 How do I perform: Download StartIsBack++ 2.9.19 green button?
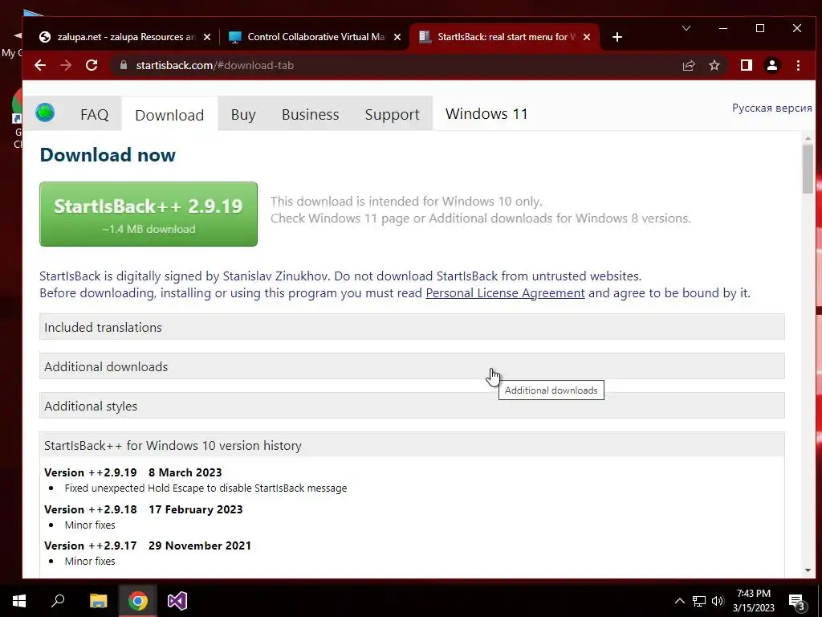[149, 214]
